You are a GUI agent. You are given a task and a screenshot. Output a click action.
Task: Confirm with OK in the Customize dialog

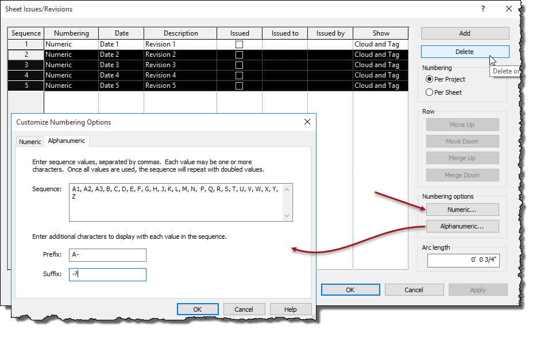tap(198, 309)
